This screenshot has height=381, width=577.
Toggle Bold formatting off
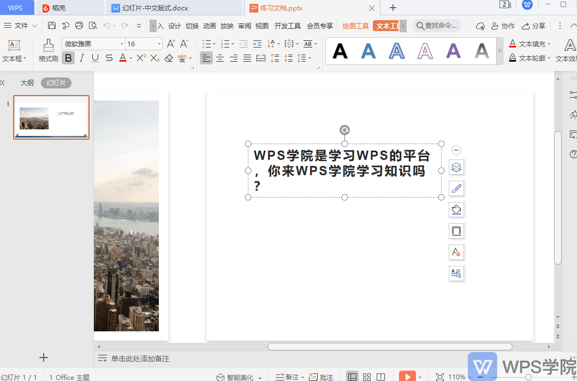tap(68, 58)
